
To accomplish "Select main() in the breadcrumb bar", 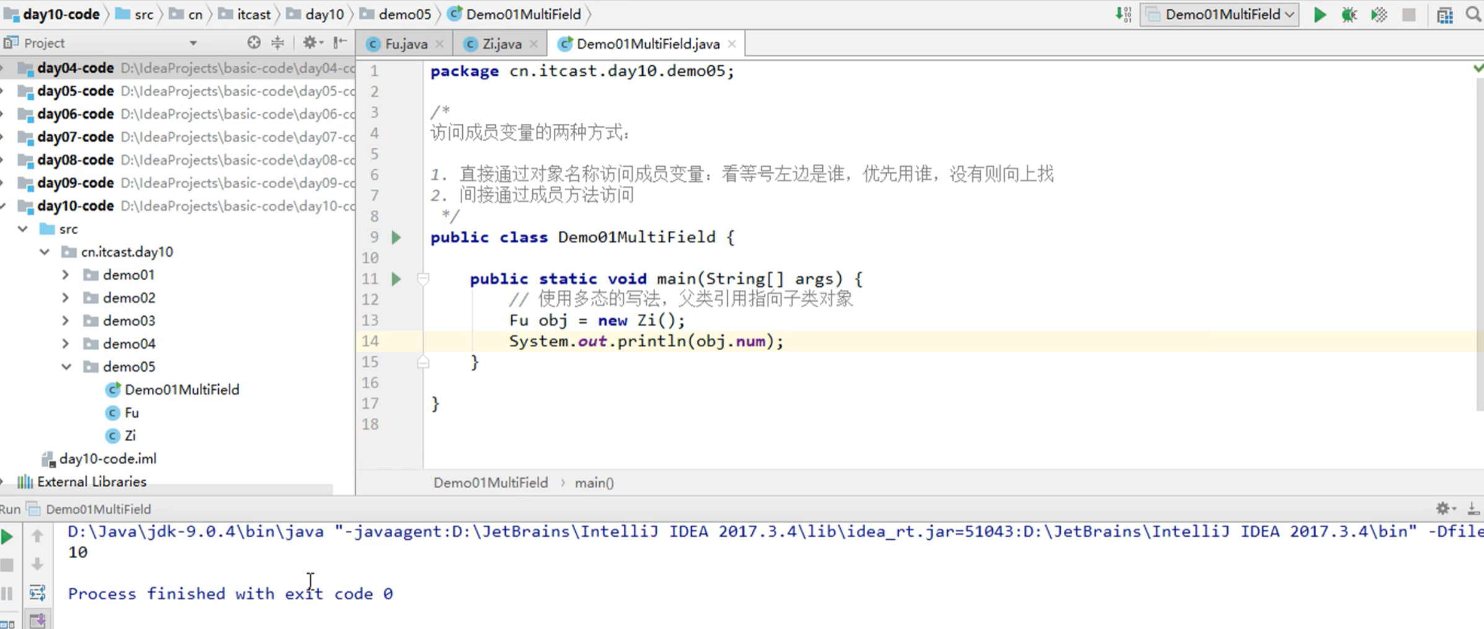I will click(x=594, y=482).
